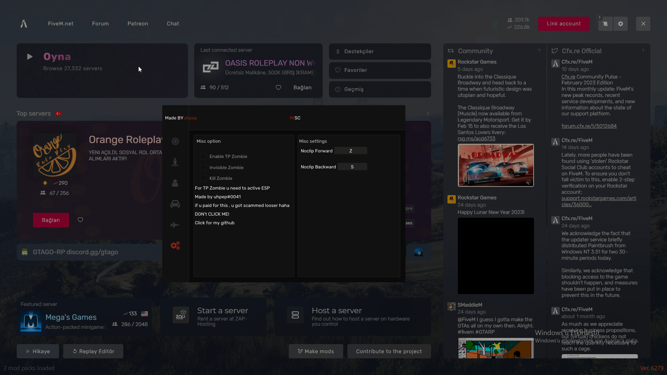Click the Host a server icon

[295, 315]
